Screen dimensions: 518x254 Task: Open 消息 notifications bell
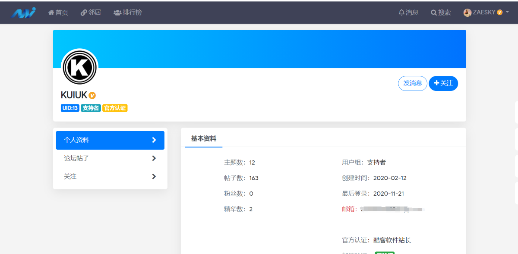point(408,13)
